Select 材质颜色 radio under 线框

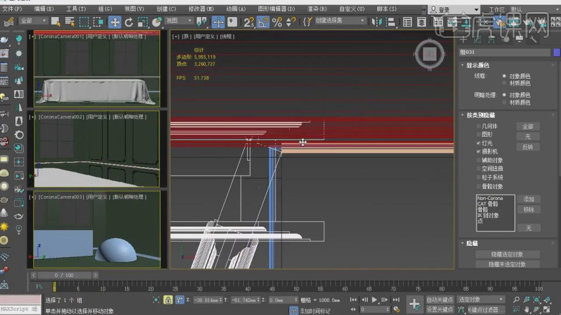(504, 83)
